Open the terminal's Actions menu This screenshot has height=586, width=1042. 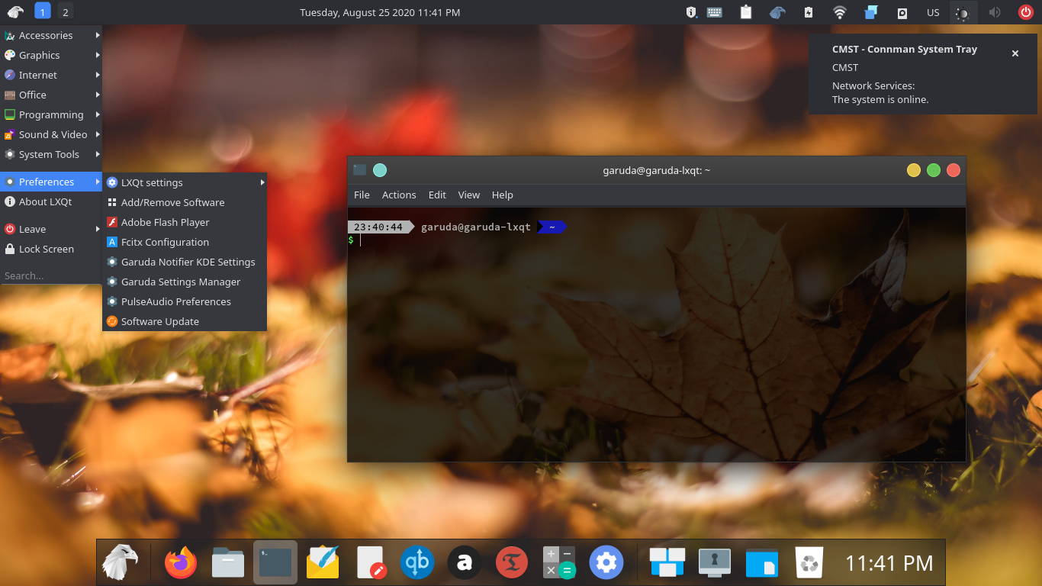[399, 195]
